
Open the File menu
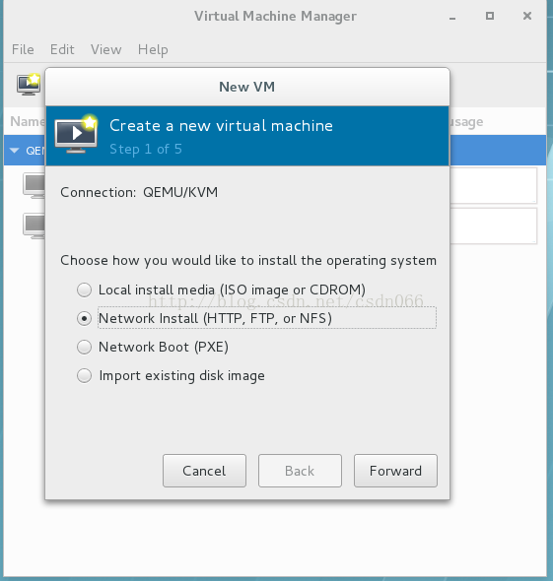23,49
